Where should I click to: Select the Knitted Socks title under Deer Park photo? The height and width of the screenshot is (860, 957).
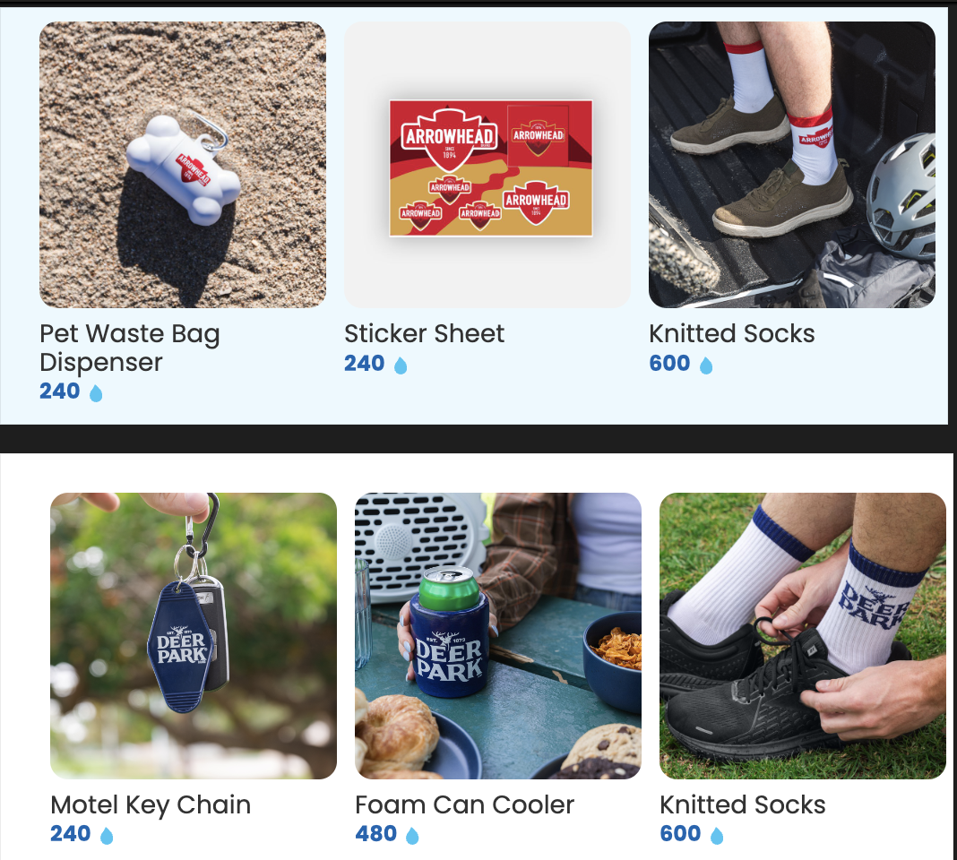743,804
